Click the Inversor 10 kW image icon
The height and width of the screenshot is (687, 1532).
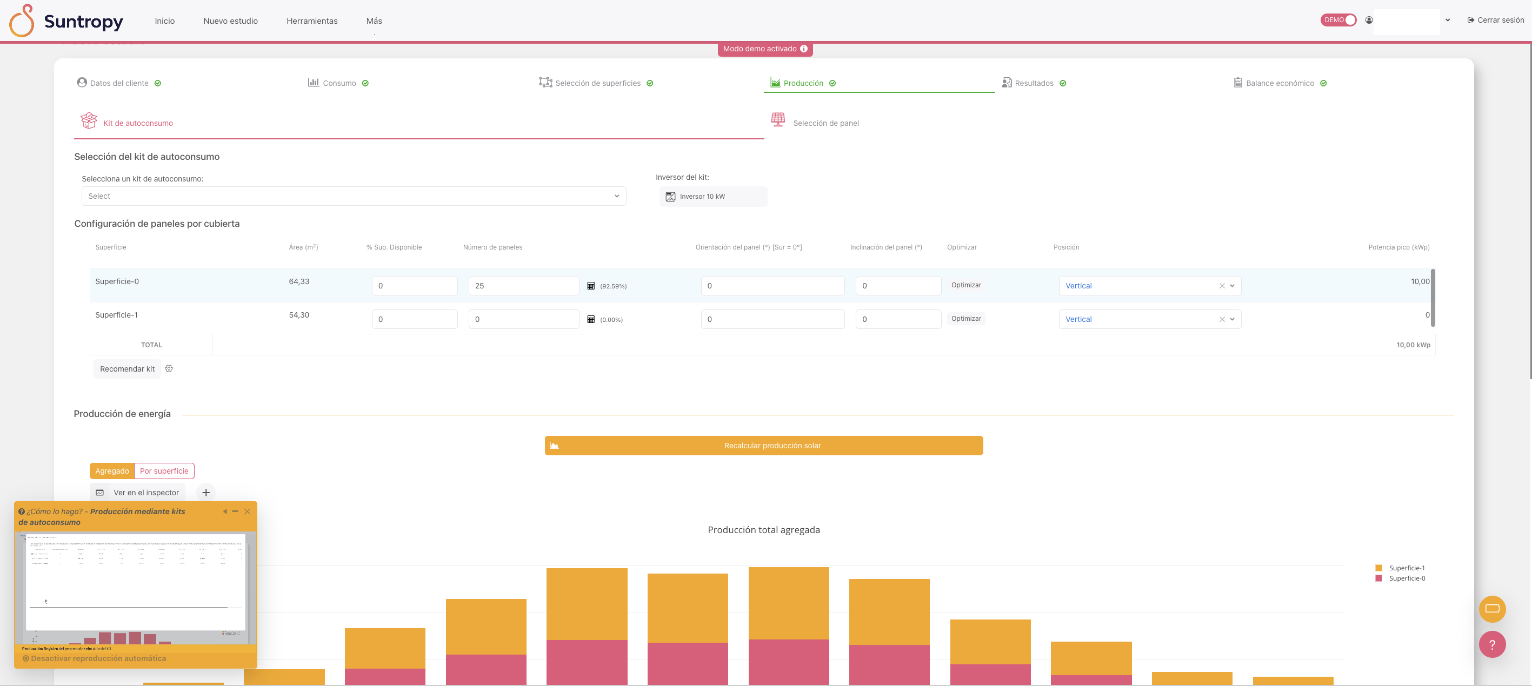coord(670,197)
